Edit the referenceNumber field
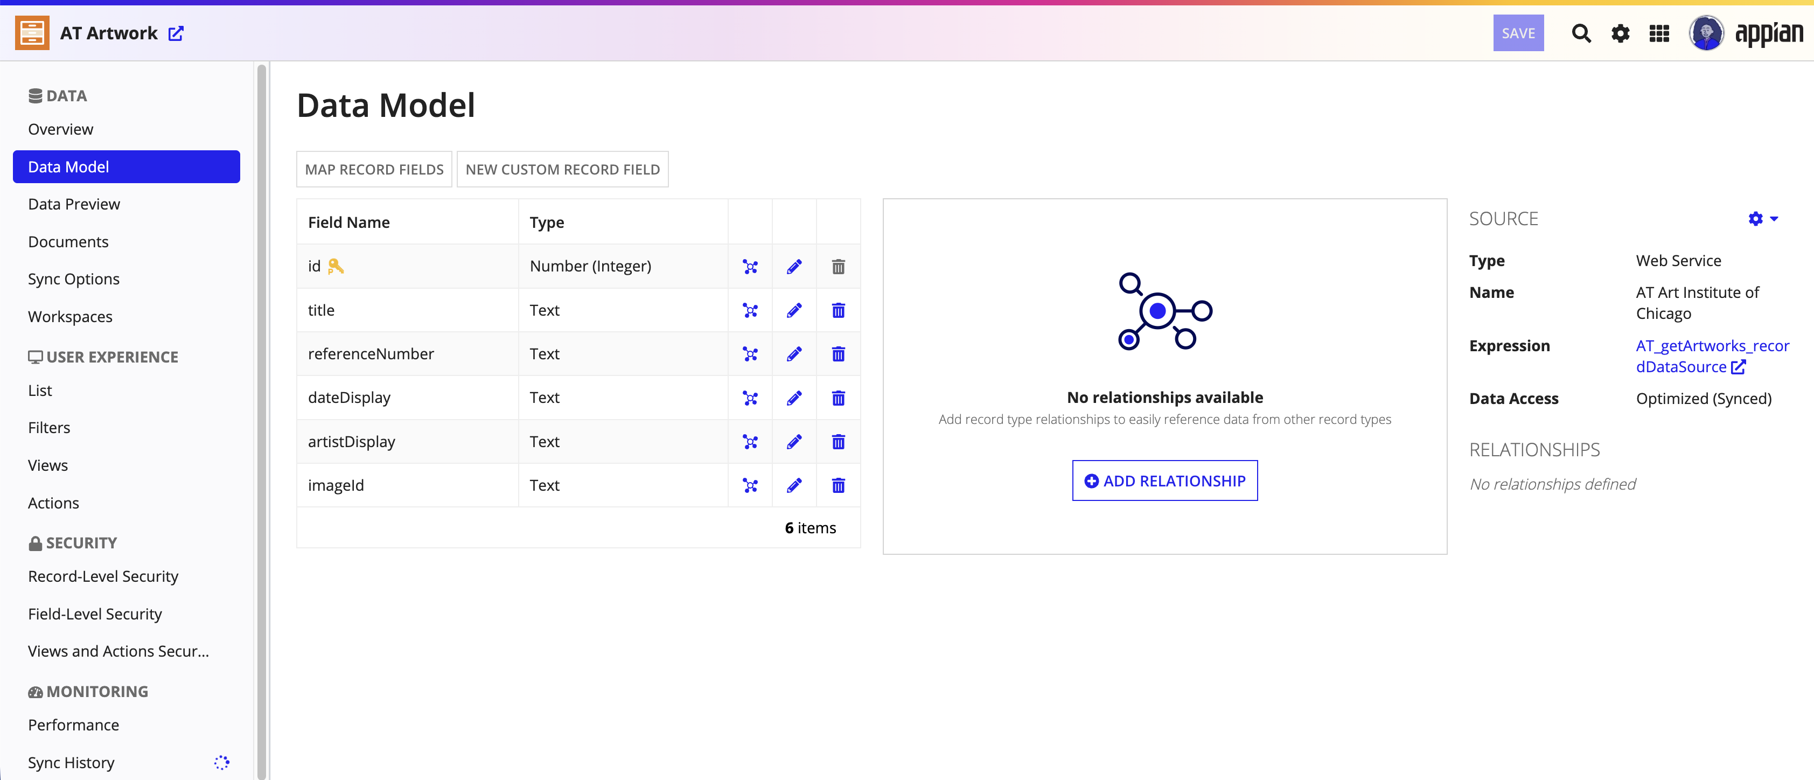 (x=794, y=354)
